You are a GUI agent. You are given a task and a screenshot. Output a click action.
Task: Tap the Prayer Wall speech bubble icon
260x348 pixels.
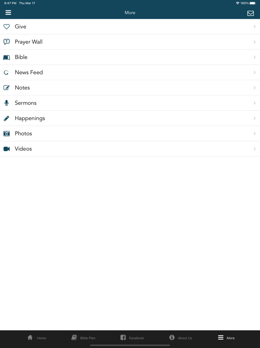7,42
